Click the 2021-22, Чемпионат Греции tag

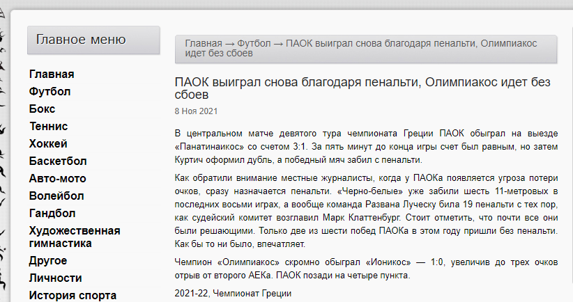pyautogui.click(x=232, y=294)
